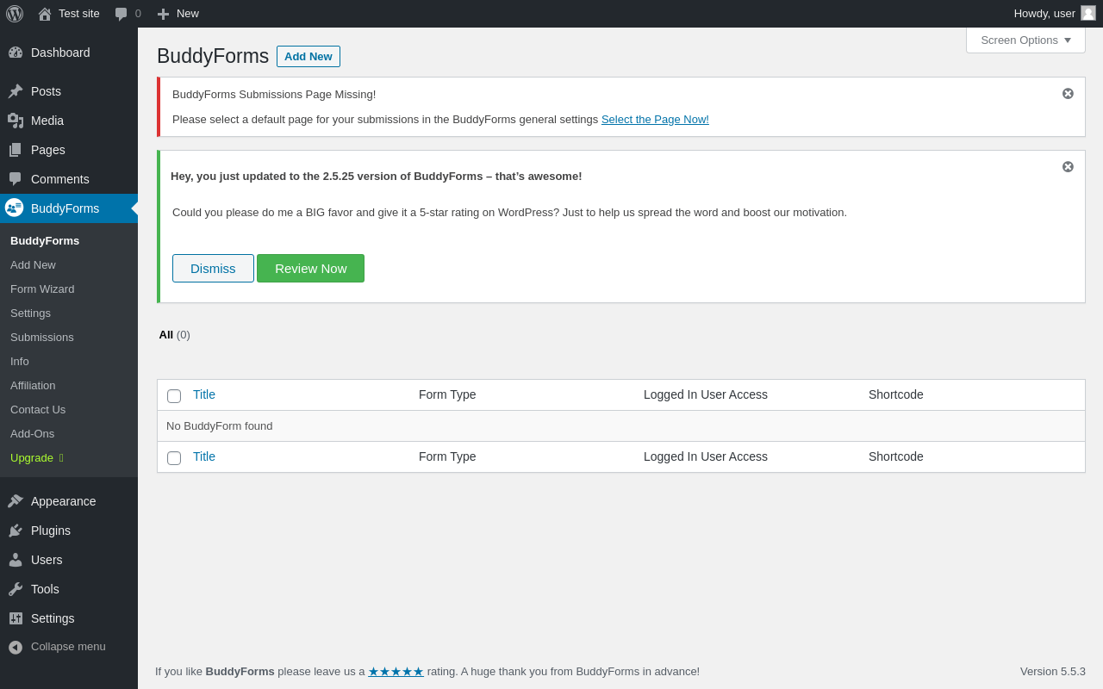1103x689 pixels.
Task: Click the user avatar next to Howdy
Action: 1088,13
